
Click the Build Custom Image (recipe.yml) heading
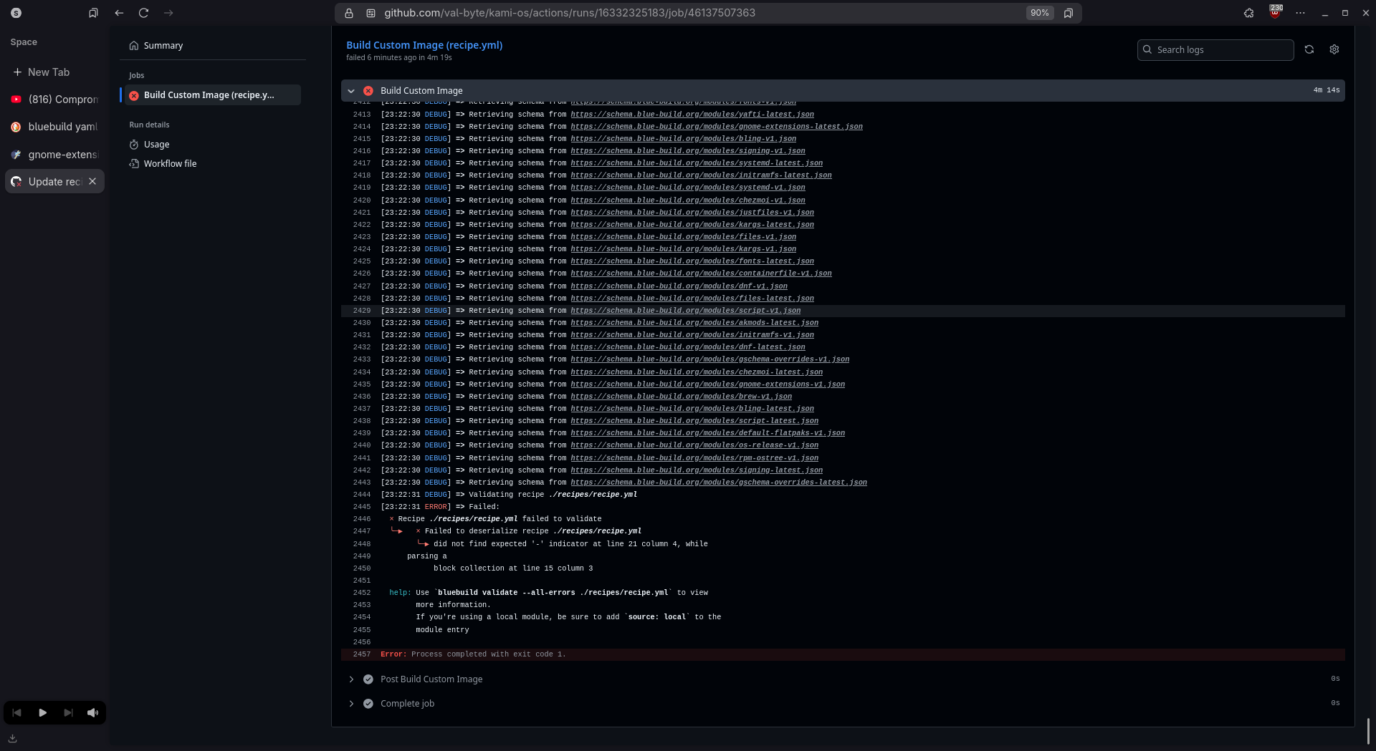click(424, 45)
